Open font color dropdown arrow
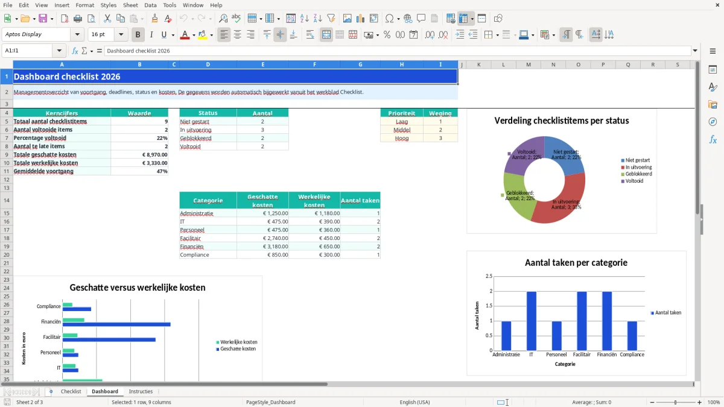This screenshot has height=407, width=724. [193, 35]
